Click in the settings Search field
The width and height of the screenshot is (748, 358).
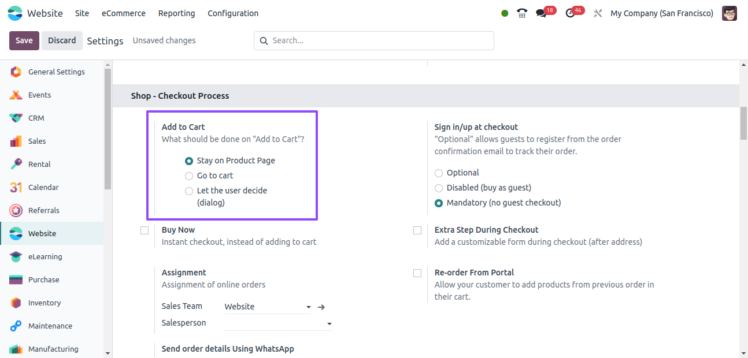(x=374, y=41)
